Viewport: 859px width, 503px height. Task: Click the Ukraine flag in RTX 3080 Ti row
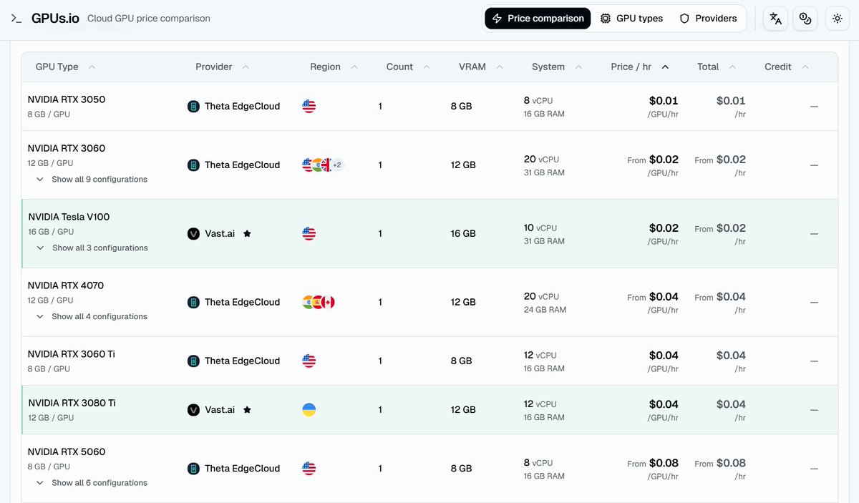click(x=309, y=410)
